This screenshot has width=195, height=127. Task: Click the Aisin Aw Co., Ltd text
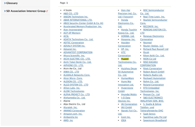[72, 68]
